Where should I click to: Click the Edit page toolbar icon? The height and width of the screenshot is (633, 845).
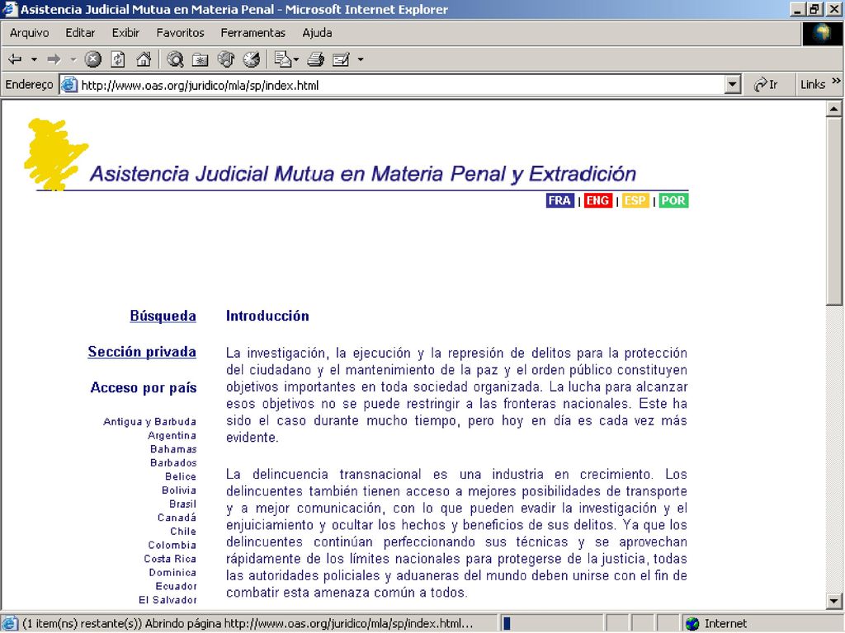click(341, 59)
